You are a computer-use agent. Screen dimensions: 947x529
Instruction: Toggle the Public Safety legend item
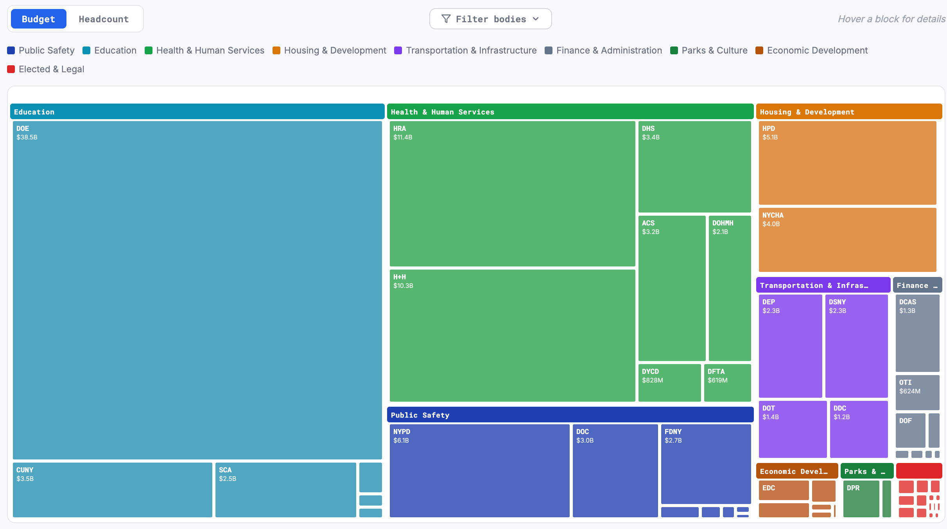[x=41, y=50]
